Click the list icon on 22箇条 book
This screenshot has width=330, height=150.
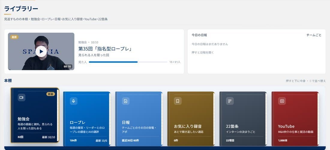pos(230,101)
